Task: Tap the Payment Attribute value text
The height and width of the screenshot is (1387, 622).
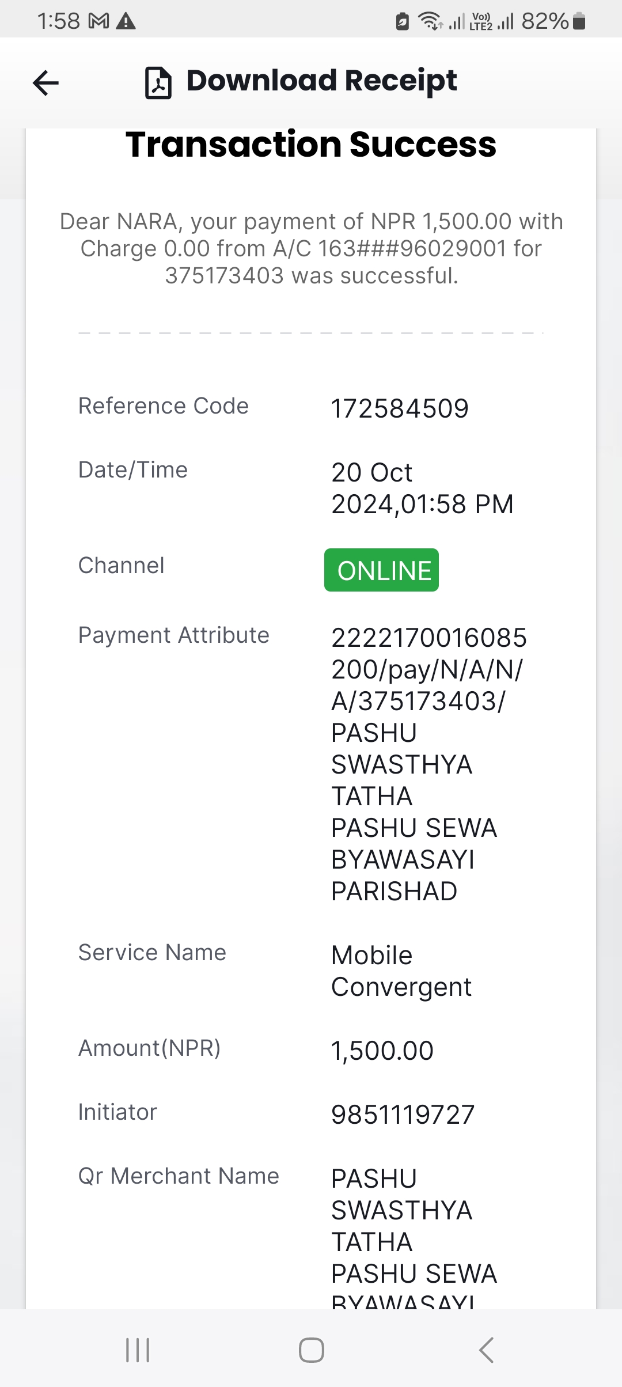Action: tap(428, 765)
